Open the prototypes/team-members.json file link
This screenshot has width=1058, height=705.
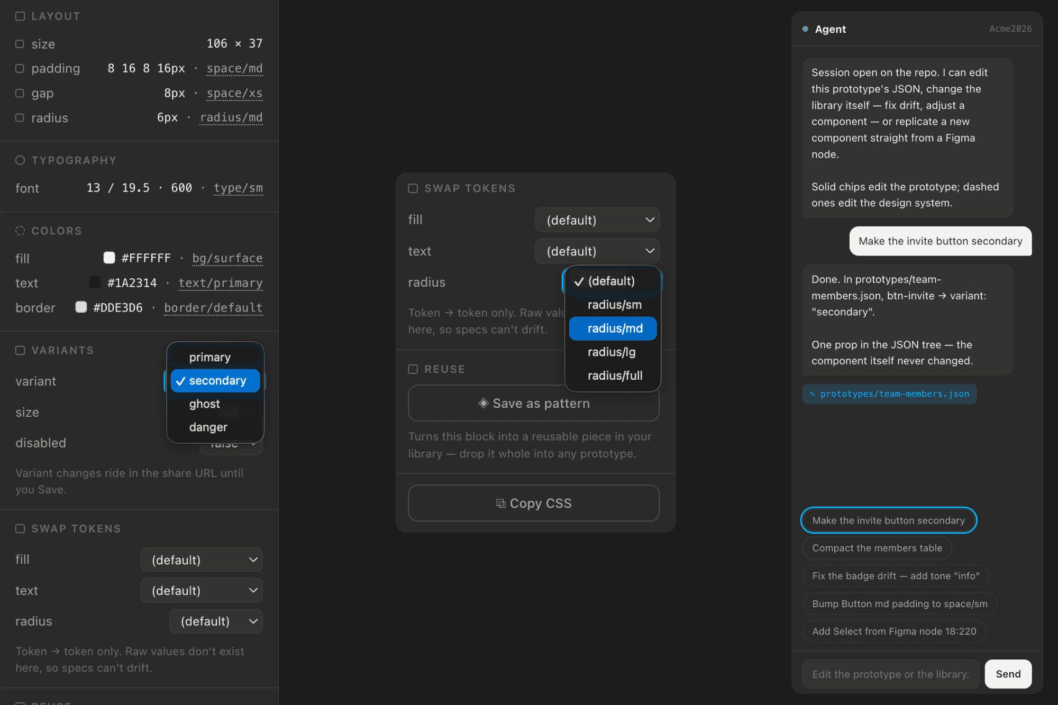[x=889, y=394]
